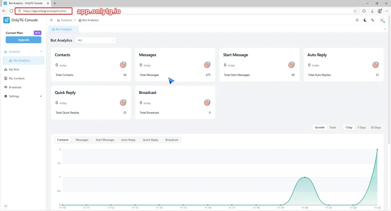Click the Total Contacts value 30
This screenshot has height=211, width=391.
click(x=125, y=75)
